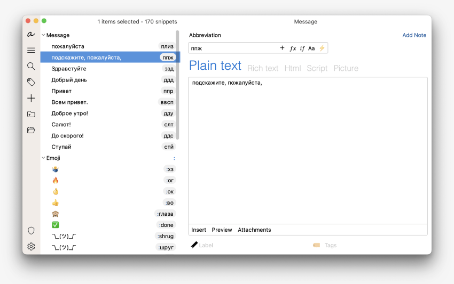
Task: Create new group with folder-plus icon
Action: [x=31, y=114]
